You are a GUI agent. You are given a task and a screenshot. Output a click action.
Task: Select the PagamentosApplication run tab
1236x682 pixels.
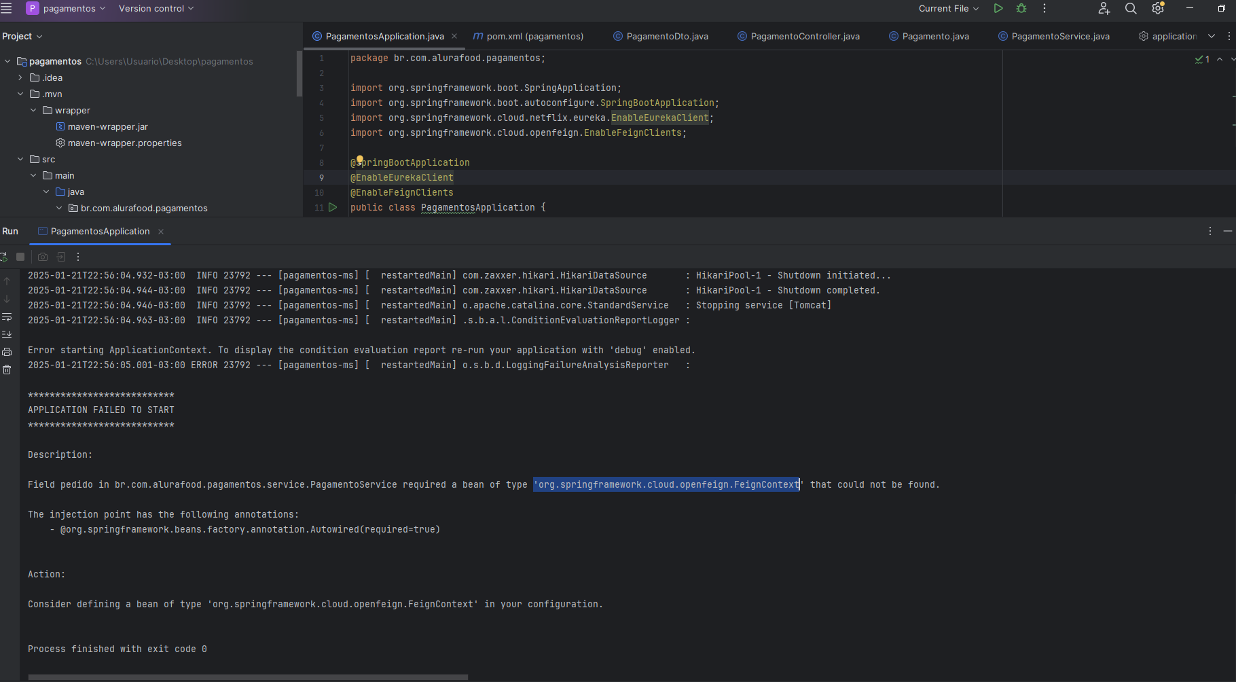coord(100,231)
